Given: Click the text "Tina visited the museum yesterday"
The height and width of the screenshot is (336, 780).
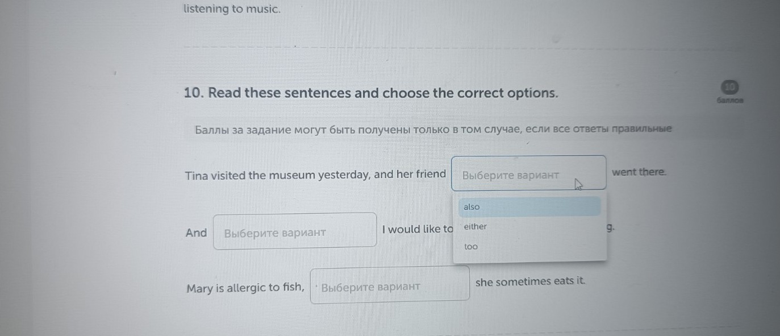Looking at the screenshot, I should (x=277, y=175).
